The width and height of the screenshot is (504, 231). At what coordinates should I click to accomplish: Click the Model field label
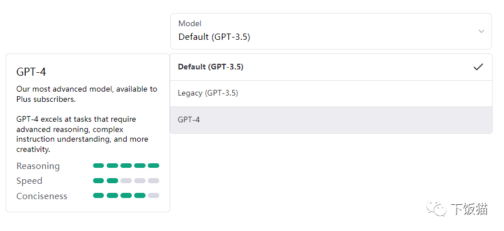click(189, 24)
